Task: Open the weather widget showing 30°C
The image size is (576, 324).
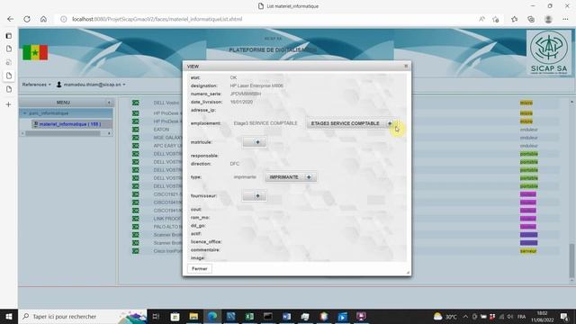Action: point(445,316)
